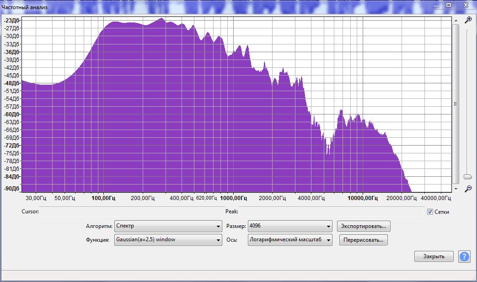Click the Peak readout field
Screen dimensions: 477x282
click(331, 211)
